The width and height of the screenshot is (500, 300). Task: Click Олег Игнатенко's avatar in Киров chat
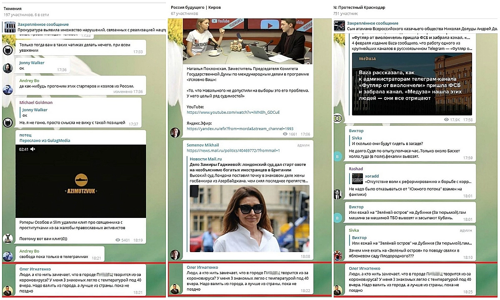pyautogui.click(x=175, y=289)
